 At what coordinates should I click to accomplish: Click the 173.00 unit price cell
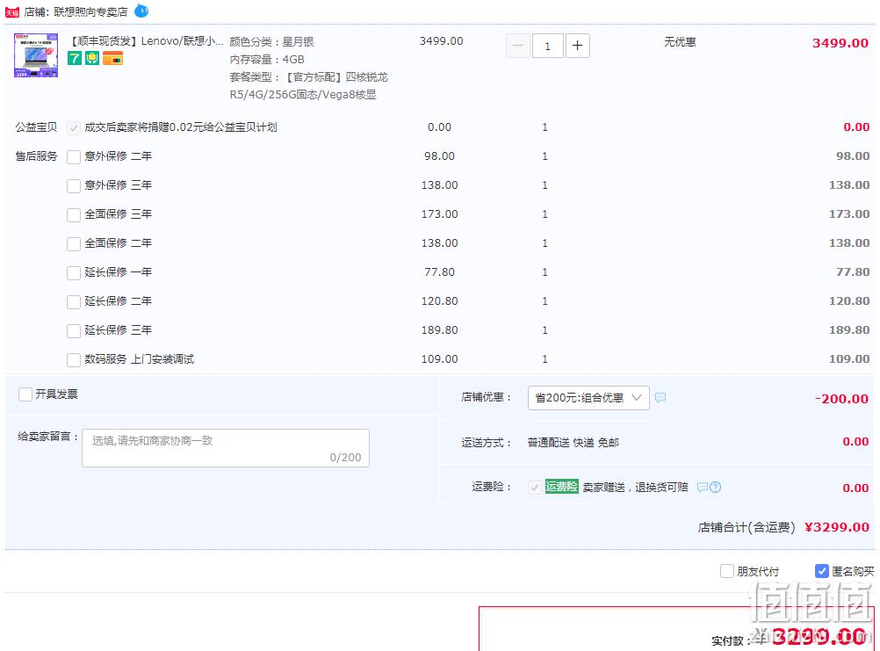[439, 213]
